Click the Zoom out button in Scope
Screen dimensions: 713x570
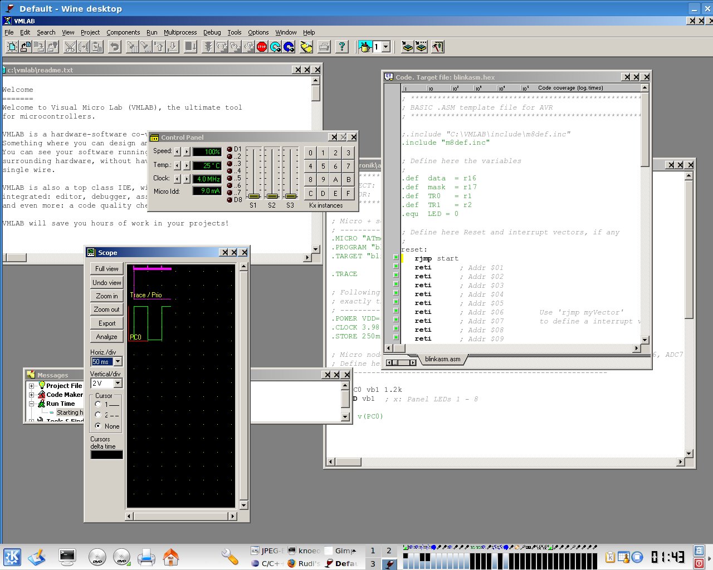coord(106,309)
